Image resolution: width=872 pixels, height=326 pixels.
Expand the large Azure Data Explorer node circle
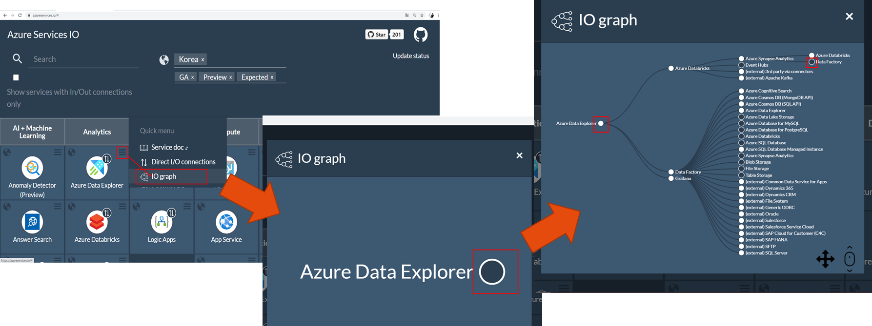click(x=492, y=272)
